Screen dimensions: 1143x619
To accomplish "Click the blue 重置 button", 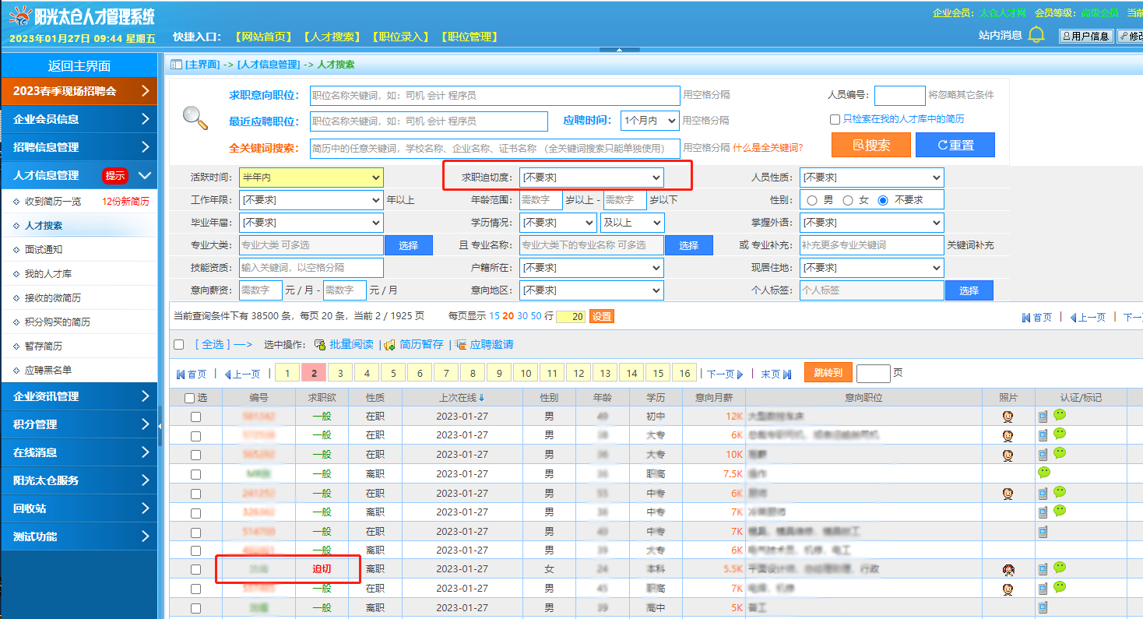I will click(955, 145).
